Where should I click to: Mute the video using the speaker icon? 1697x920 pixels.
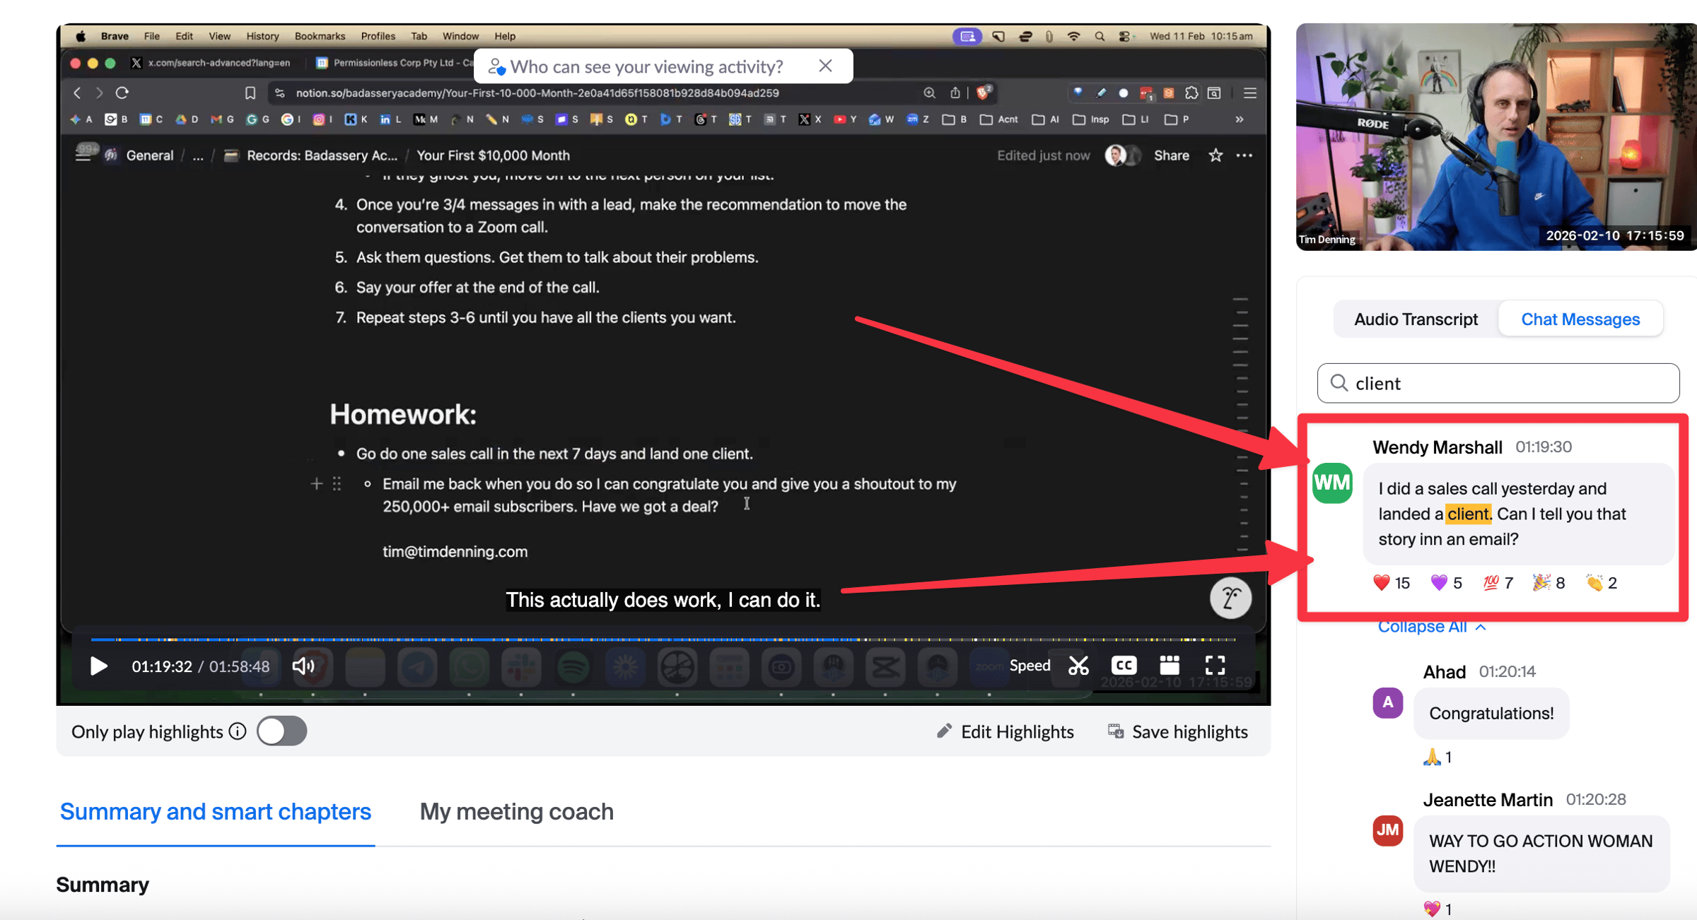pyautogui.click(x=303, y=666)
